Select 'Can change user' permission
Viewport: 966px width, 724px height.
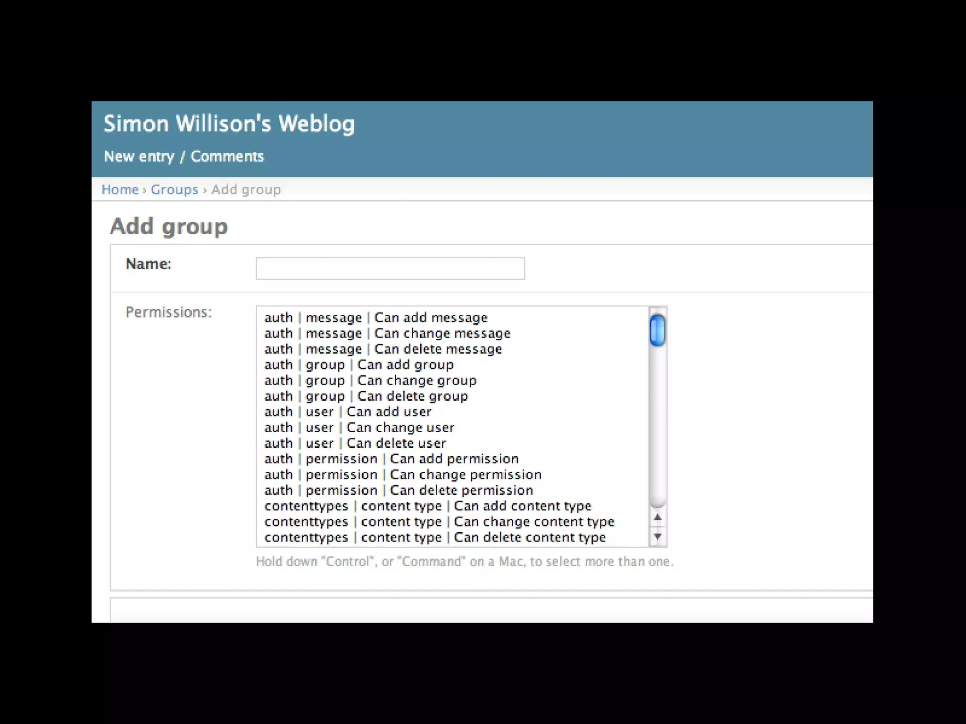pyautogui.click(x=359, y=428)
